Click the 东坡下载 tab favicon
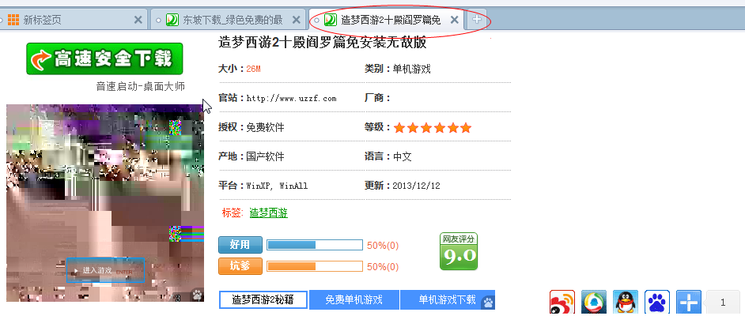The height and width of the screenshot is (316, 745). 172,20
